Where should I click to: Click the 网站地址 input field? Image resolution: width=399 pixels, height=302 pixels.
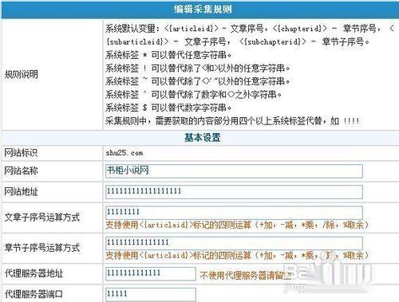(x=234, y=192)
